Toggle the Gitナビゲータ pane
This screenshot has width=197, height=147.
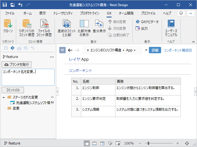point(147,22)
